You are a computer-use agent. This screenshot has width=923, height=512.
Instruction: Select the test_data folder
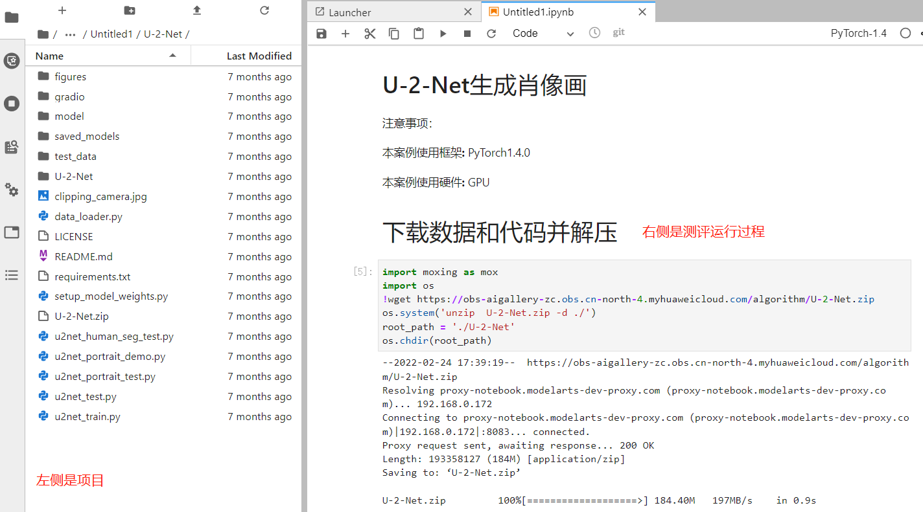[x=165, y=157]
